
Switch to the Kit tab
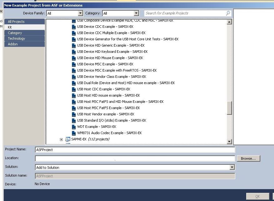[24, 27]
